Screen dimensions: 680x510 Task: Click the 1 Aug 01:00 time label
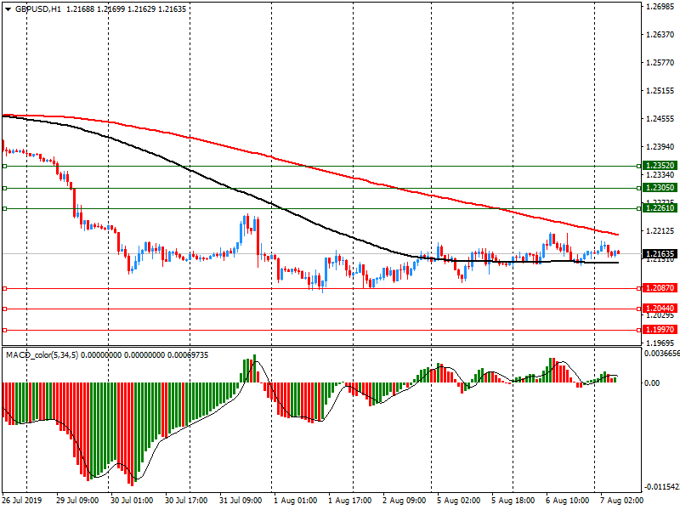[x=295, y=501]
